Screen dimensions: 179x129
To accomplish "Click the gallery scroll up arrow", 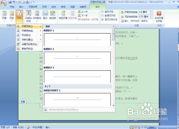I will [113, 26].
